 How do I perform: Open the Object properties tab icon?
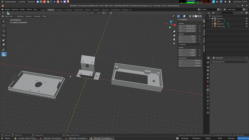coord(208,86)
